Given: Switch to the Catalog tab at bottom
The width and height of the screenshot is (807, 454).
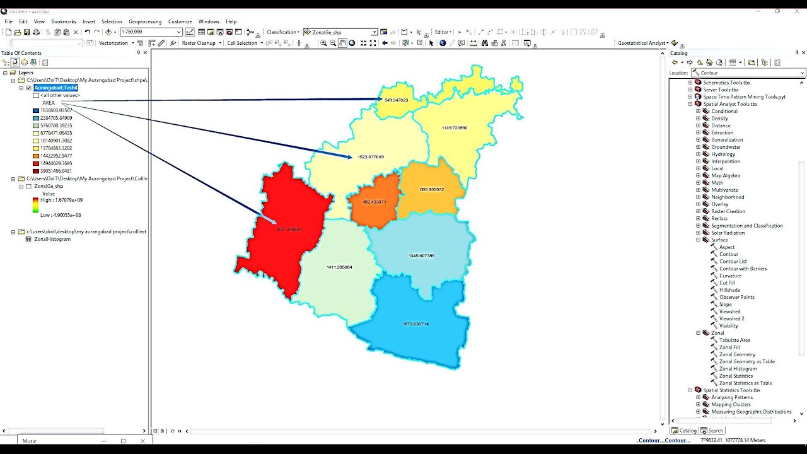Looking at the screenshot, I should [684, 431].
